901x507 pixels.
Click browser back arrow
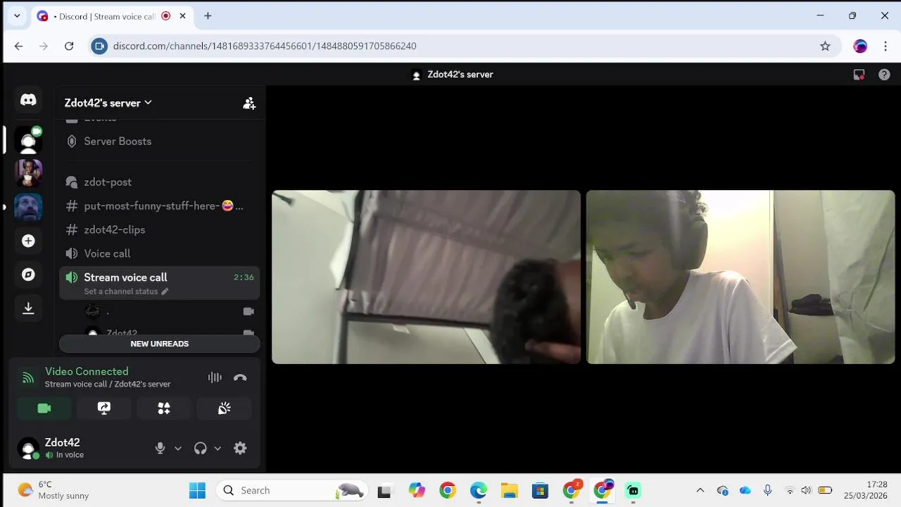pos(18,46)
